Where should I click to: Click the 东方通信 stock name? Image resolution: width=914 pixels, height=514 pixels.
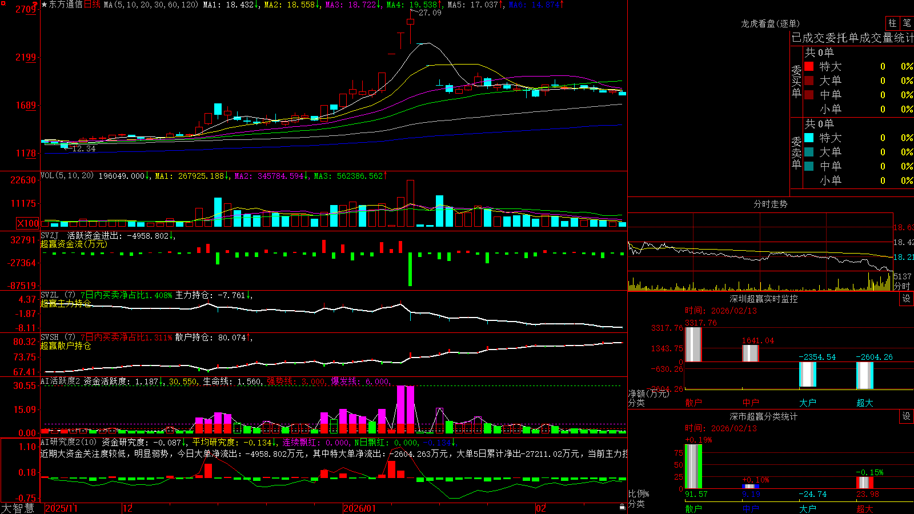[x=66, y=5]
